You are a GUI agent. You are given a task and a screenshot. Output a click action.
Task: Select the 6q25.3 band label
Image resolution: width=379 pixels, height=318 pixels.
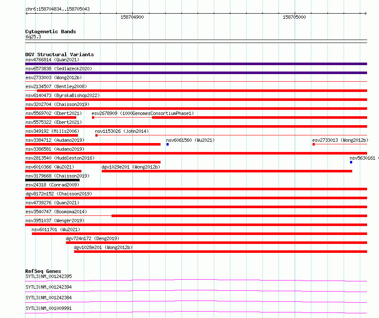(33, 37)
